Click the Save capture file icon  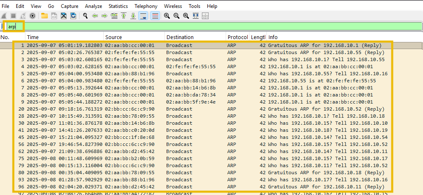coord(54,16)
